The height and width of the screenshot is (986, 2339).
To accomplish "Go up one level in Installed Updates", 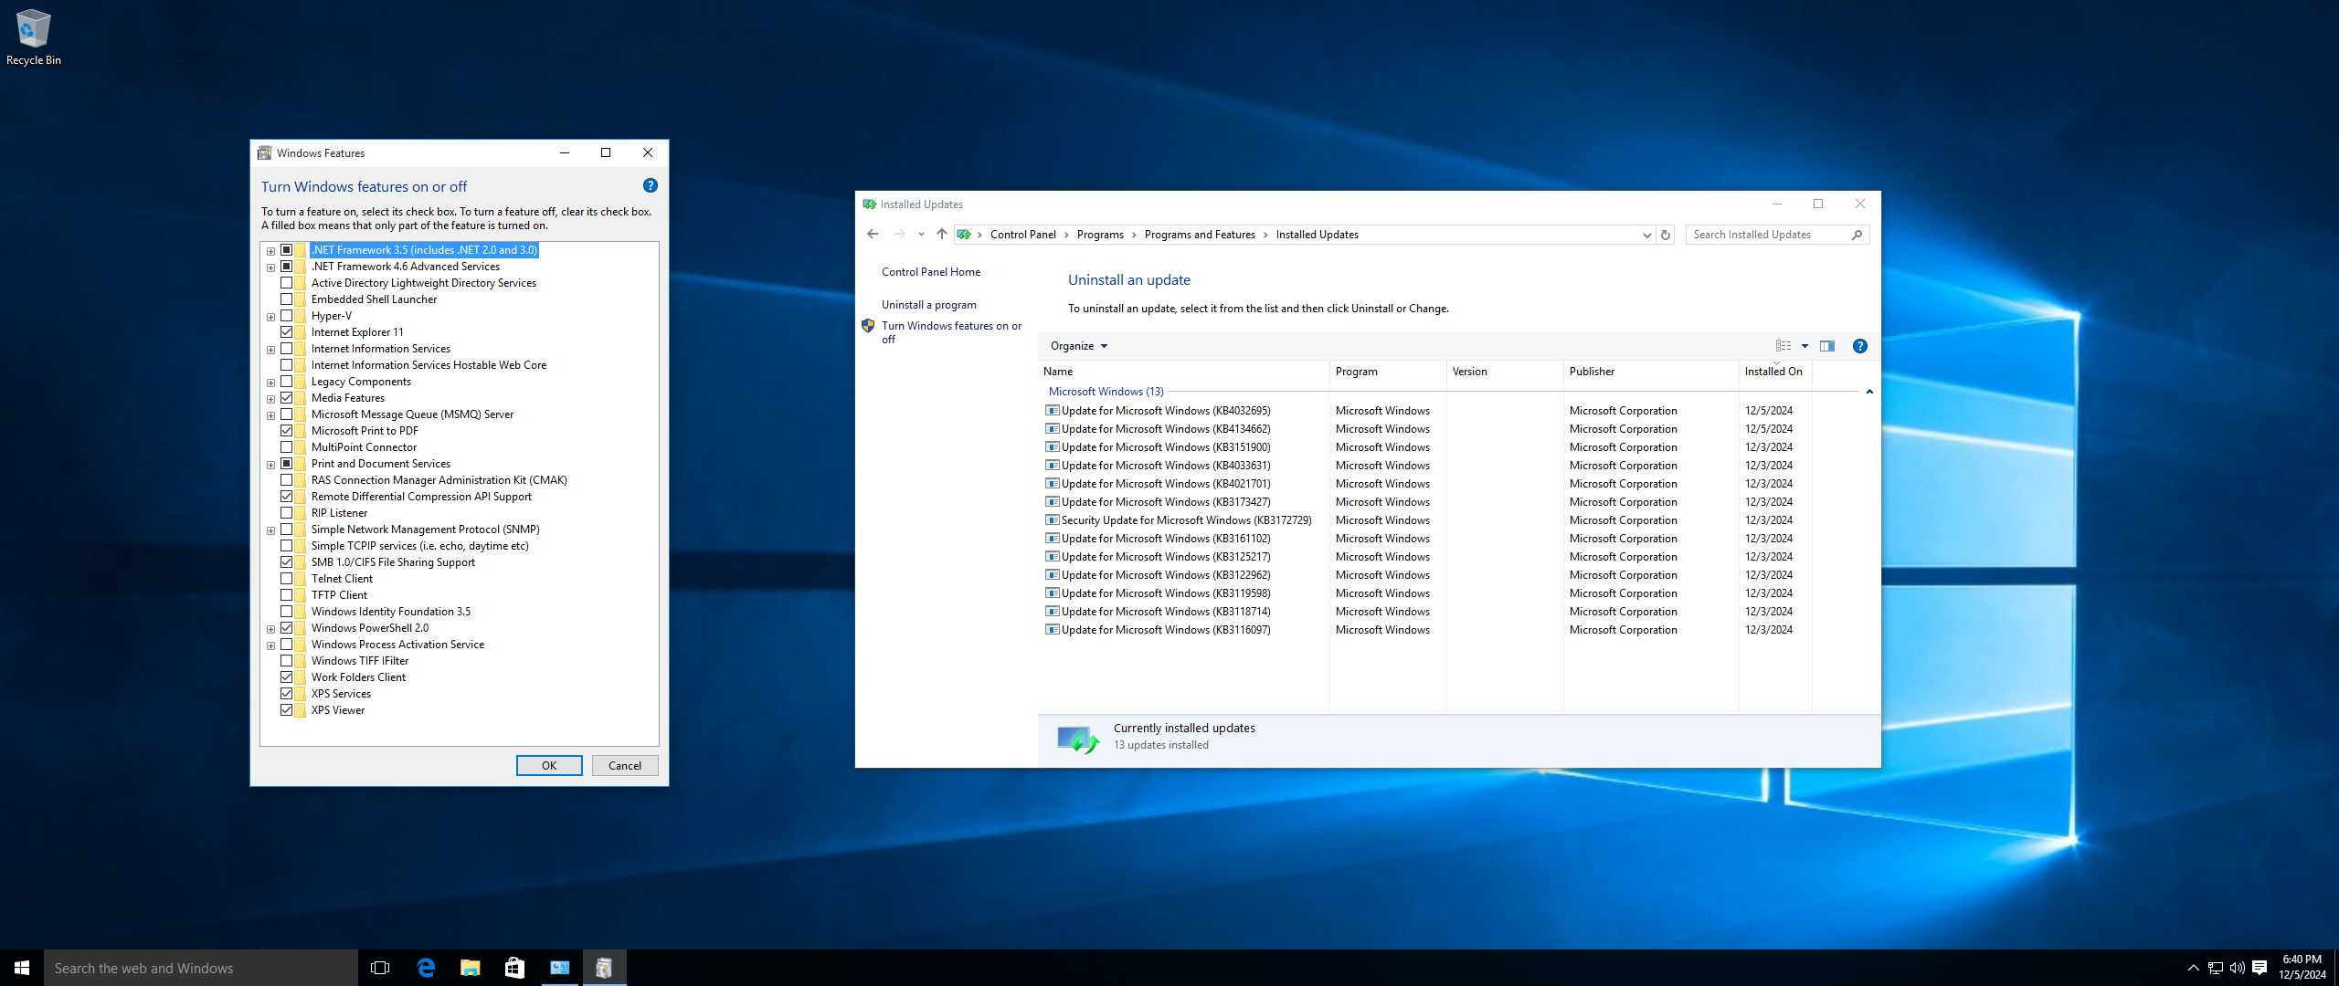I will pyautogui.click(x=941, y=235).
